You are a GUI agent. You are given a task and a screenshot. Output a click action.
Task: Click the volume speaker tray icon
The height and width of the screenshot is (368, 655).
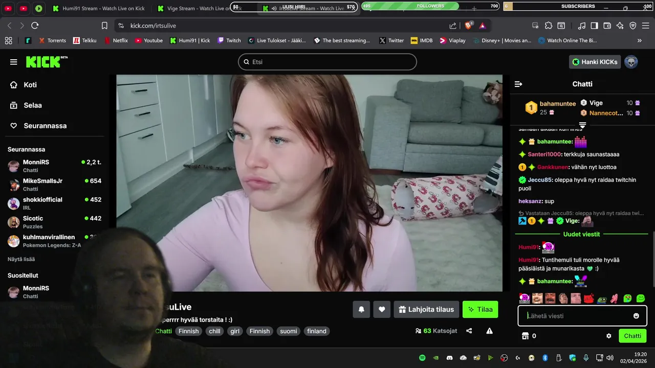tap(609, 358)
